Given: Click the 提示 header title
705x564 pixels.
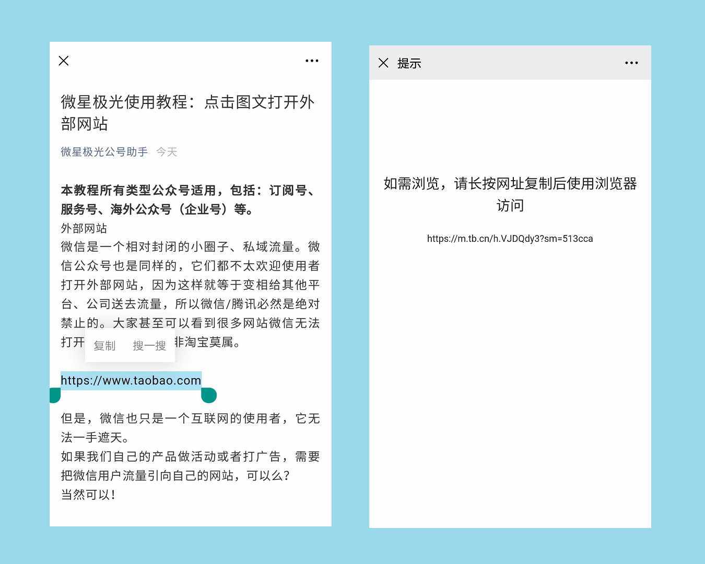Looking at the screenshot, I should (x=409, y=63).
